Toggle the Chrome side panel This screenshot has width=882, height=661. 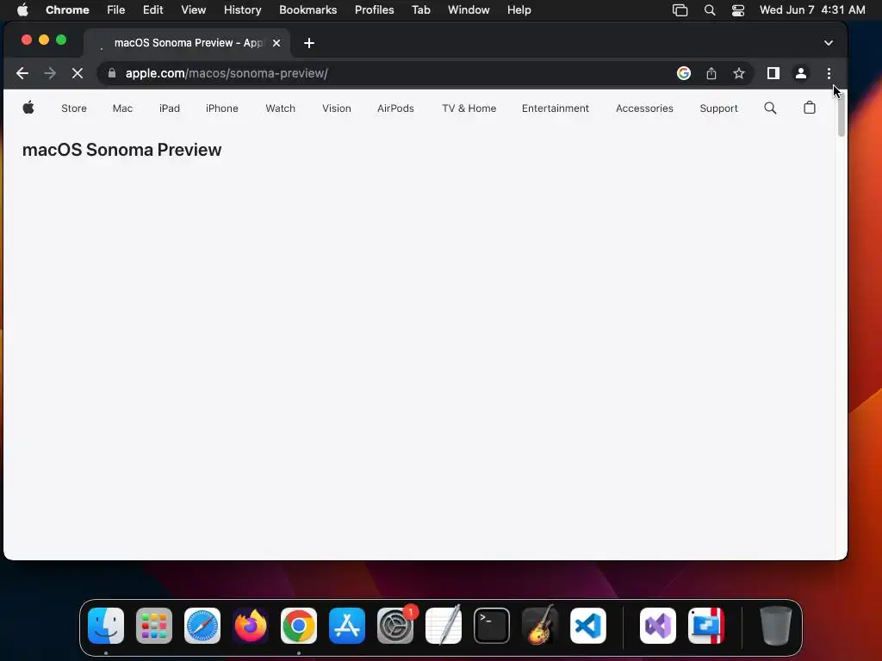coord(773,73)
